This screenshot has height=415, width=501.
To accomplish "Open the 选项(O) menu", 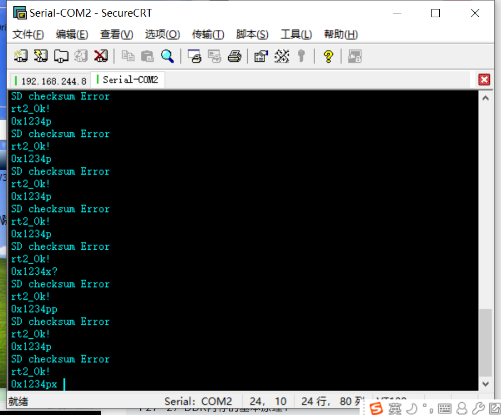I will [x=163, y=34].
